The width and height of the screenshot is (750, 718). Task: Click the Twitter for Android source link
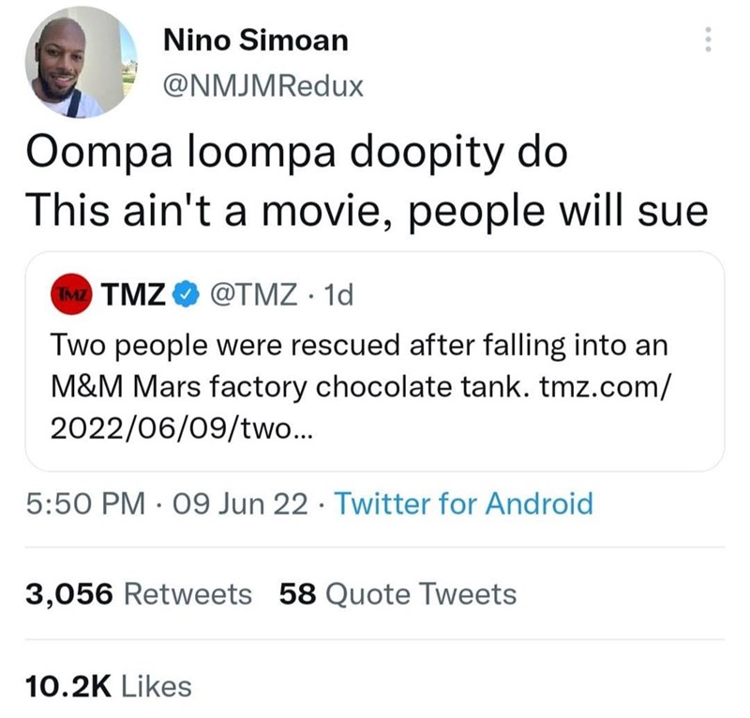click(463, 504)
